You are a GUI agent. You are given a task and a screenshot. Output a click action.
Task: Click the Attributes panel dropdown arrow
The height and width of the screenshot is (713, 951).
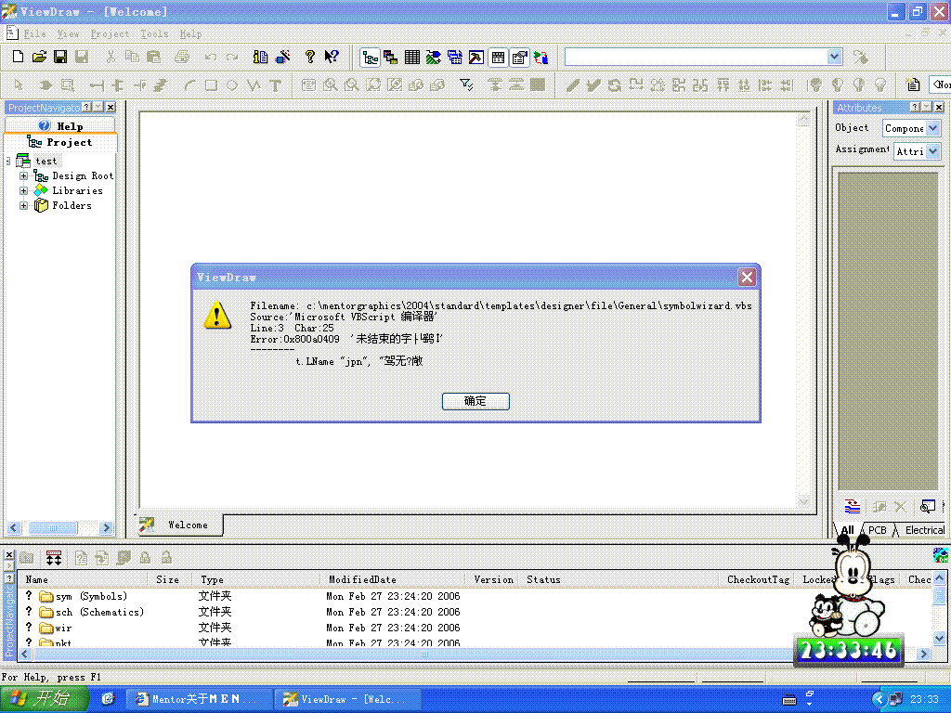(926, 108)
